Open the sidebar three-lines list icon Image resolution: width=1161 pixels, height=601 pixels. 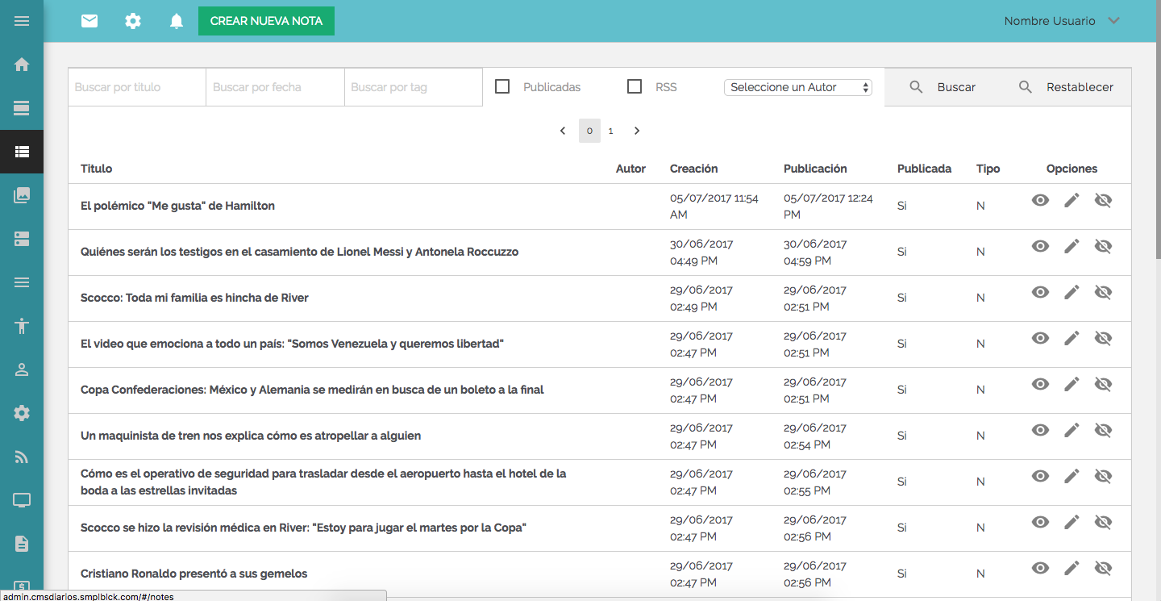click(22, 282)
